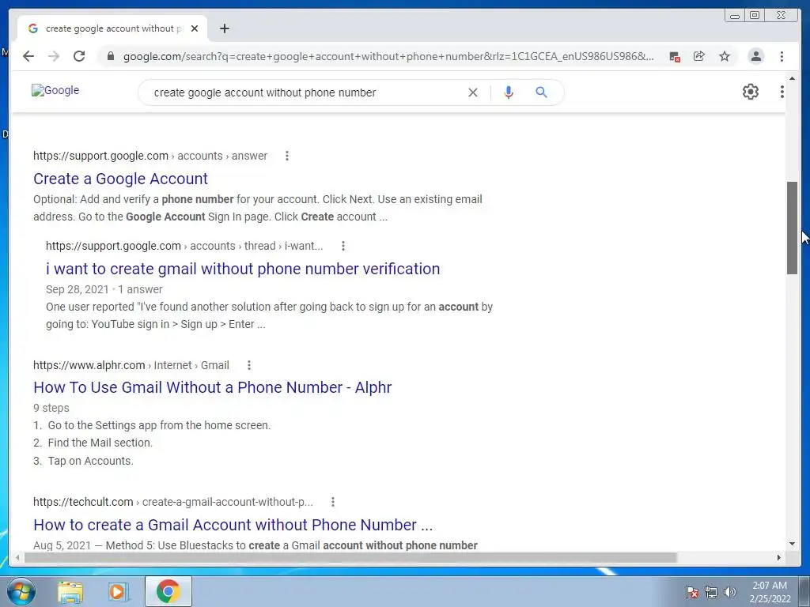Open Windows Explorer from taskbar
Screen dimensions: 810x607
tap(70, 591)
